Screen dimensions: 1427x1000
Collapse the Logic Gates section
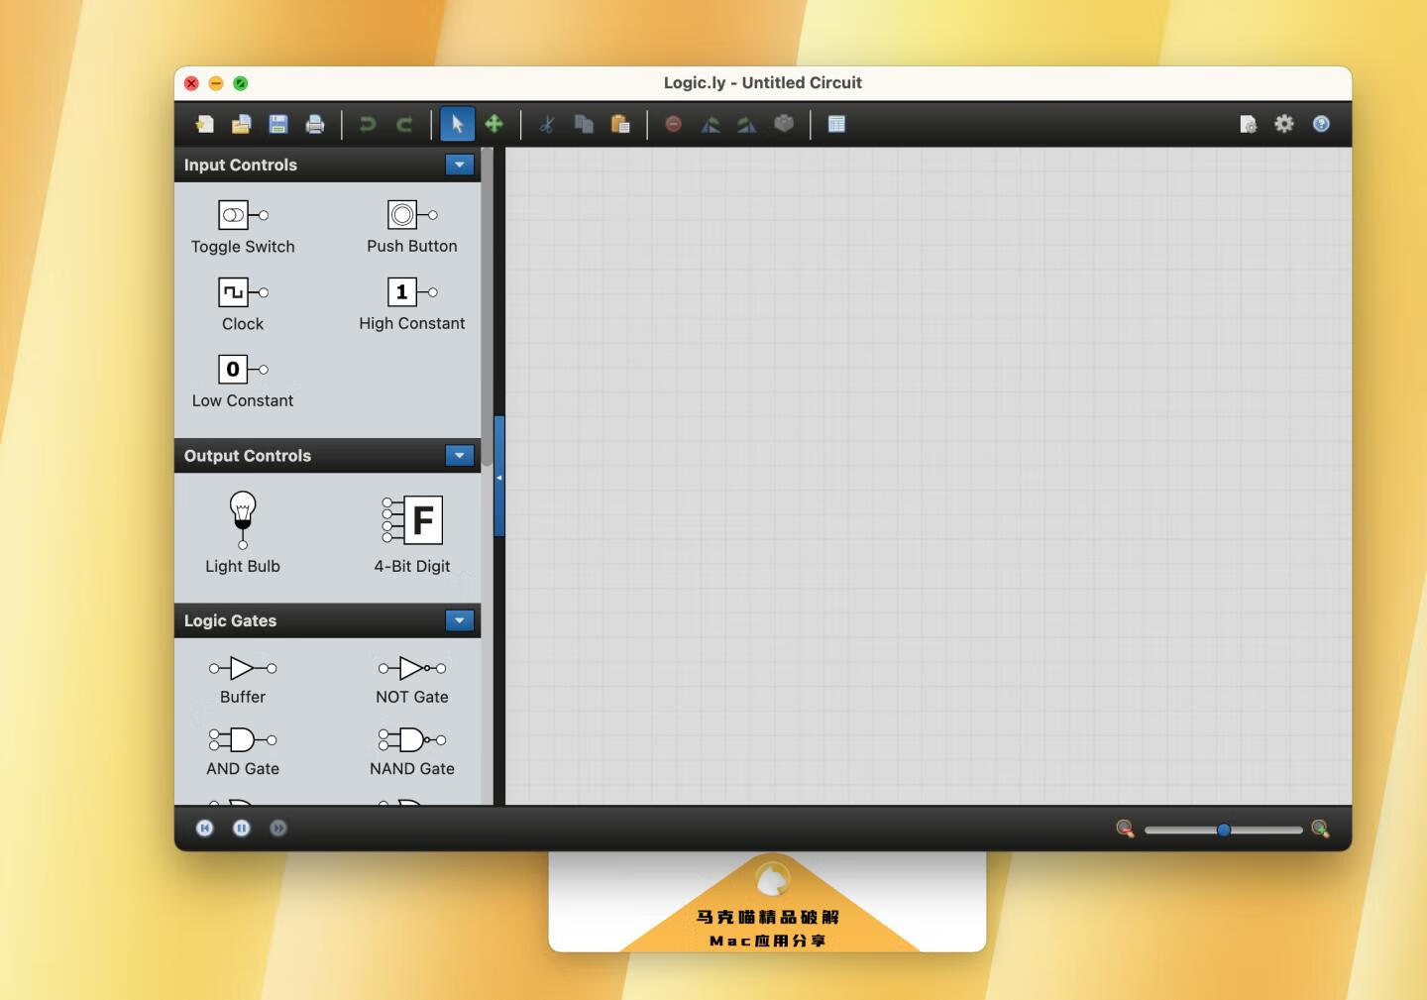click(459, 620)
